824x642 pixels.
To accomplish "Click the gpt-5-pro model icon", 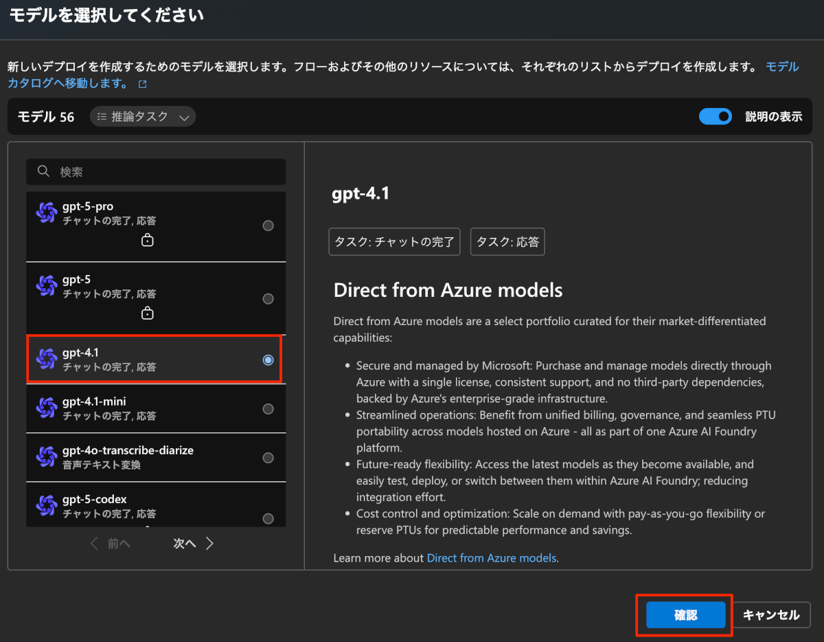I will [x=47, y=213].
